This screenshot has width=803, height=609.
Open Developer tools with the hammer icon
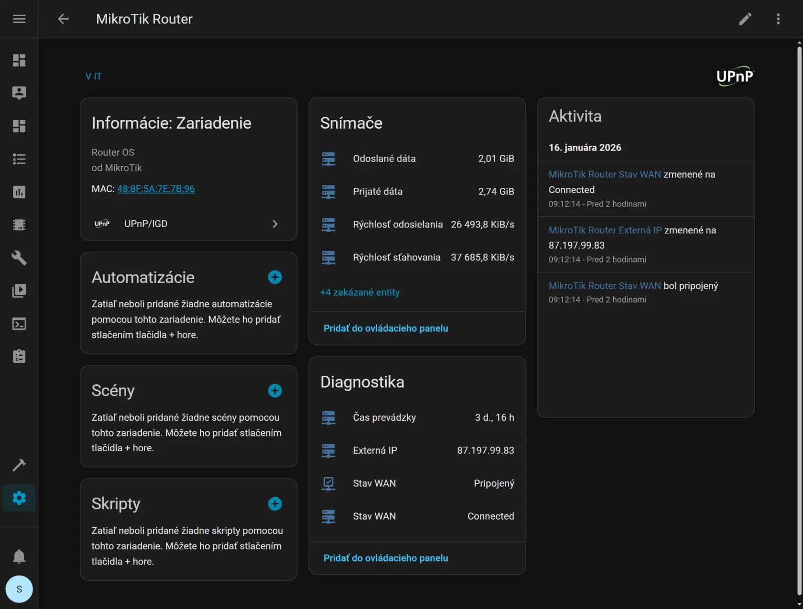pyautogui.click(x=19, y=465)
